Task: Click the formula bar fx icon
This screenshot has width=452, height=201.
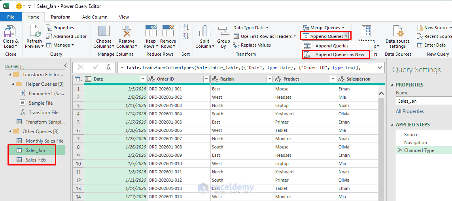Action: coord(109,68)
